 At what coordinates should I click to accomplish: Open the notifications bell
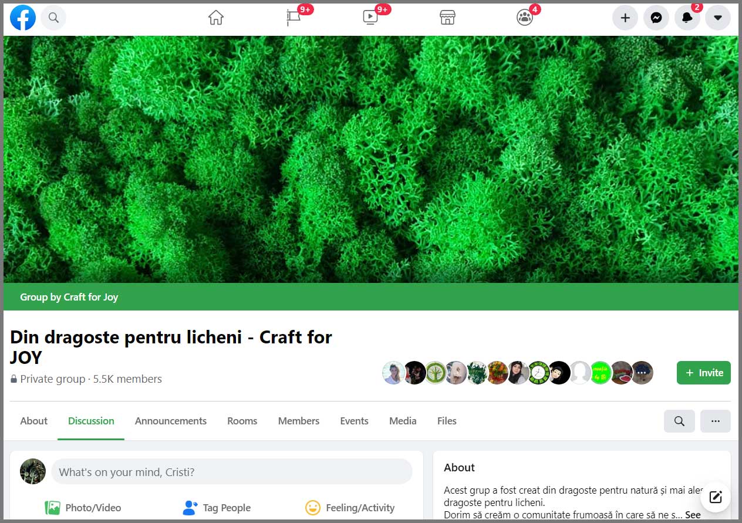point(687,18)
